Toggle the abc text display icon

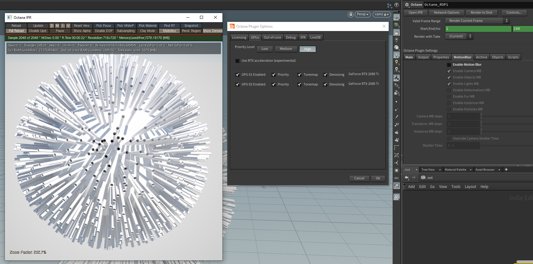click(x=397, y=178)
